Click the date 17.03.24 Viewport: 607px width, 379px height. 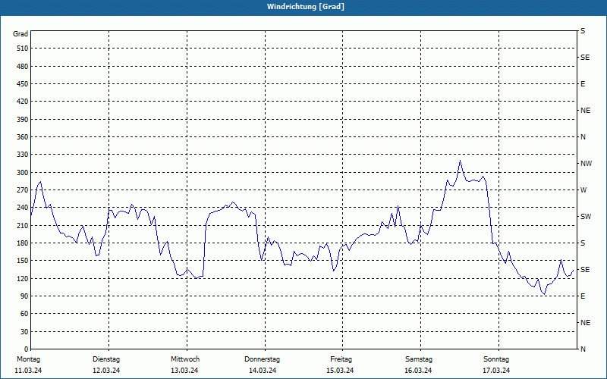[496, 371]
